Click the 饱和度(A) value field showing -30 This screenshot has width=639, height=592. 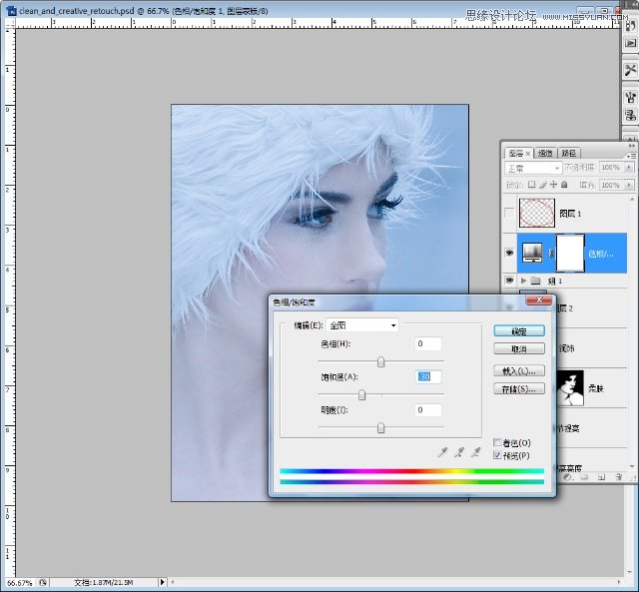point(428,376)
